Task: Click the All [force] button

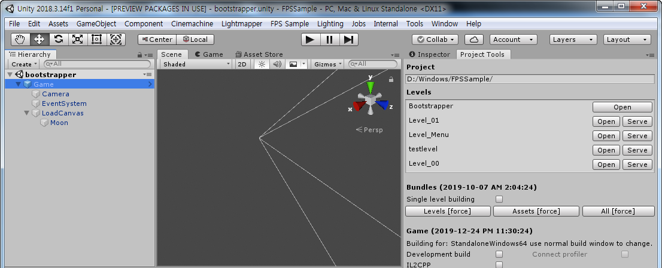Action: (x=618, y=211)
